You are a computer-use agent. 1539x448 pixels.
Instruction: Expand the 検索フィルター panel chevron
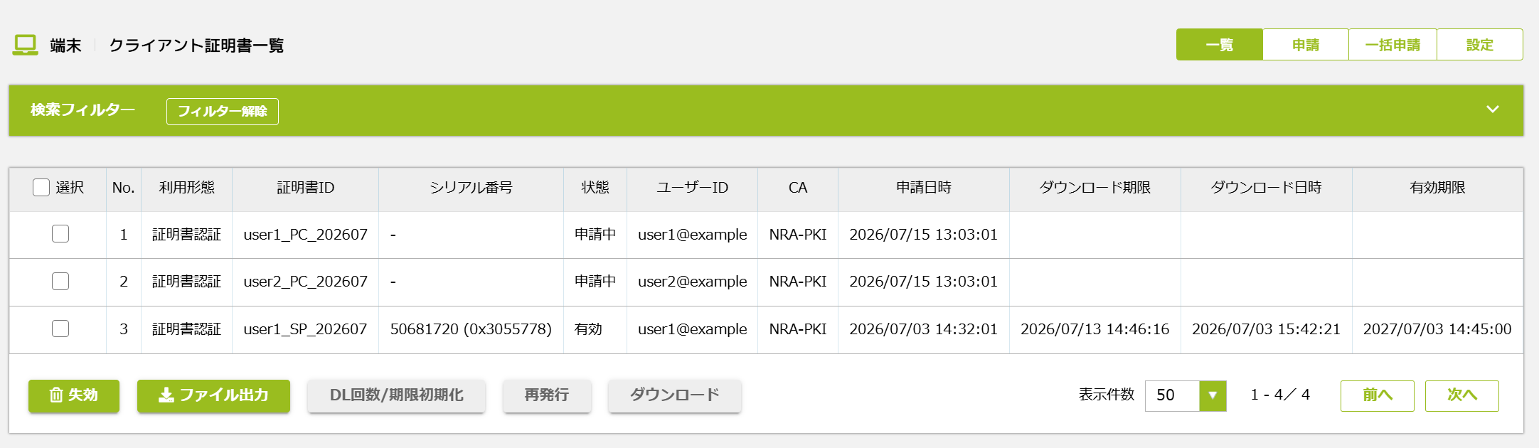tap(1493, 110)
